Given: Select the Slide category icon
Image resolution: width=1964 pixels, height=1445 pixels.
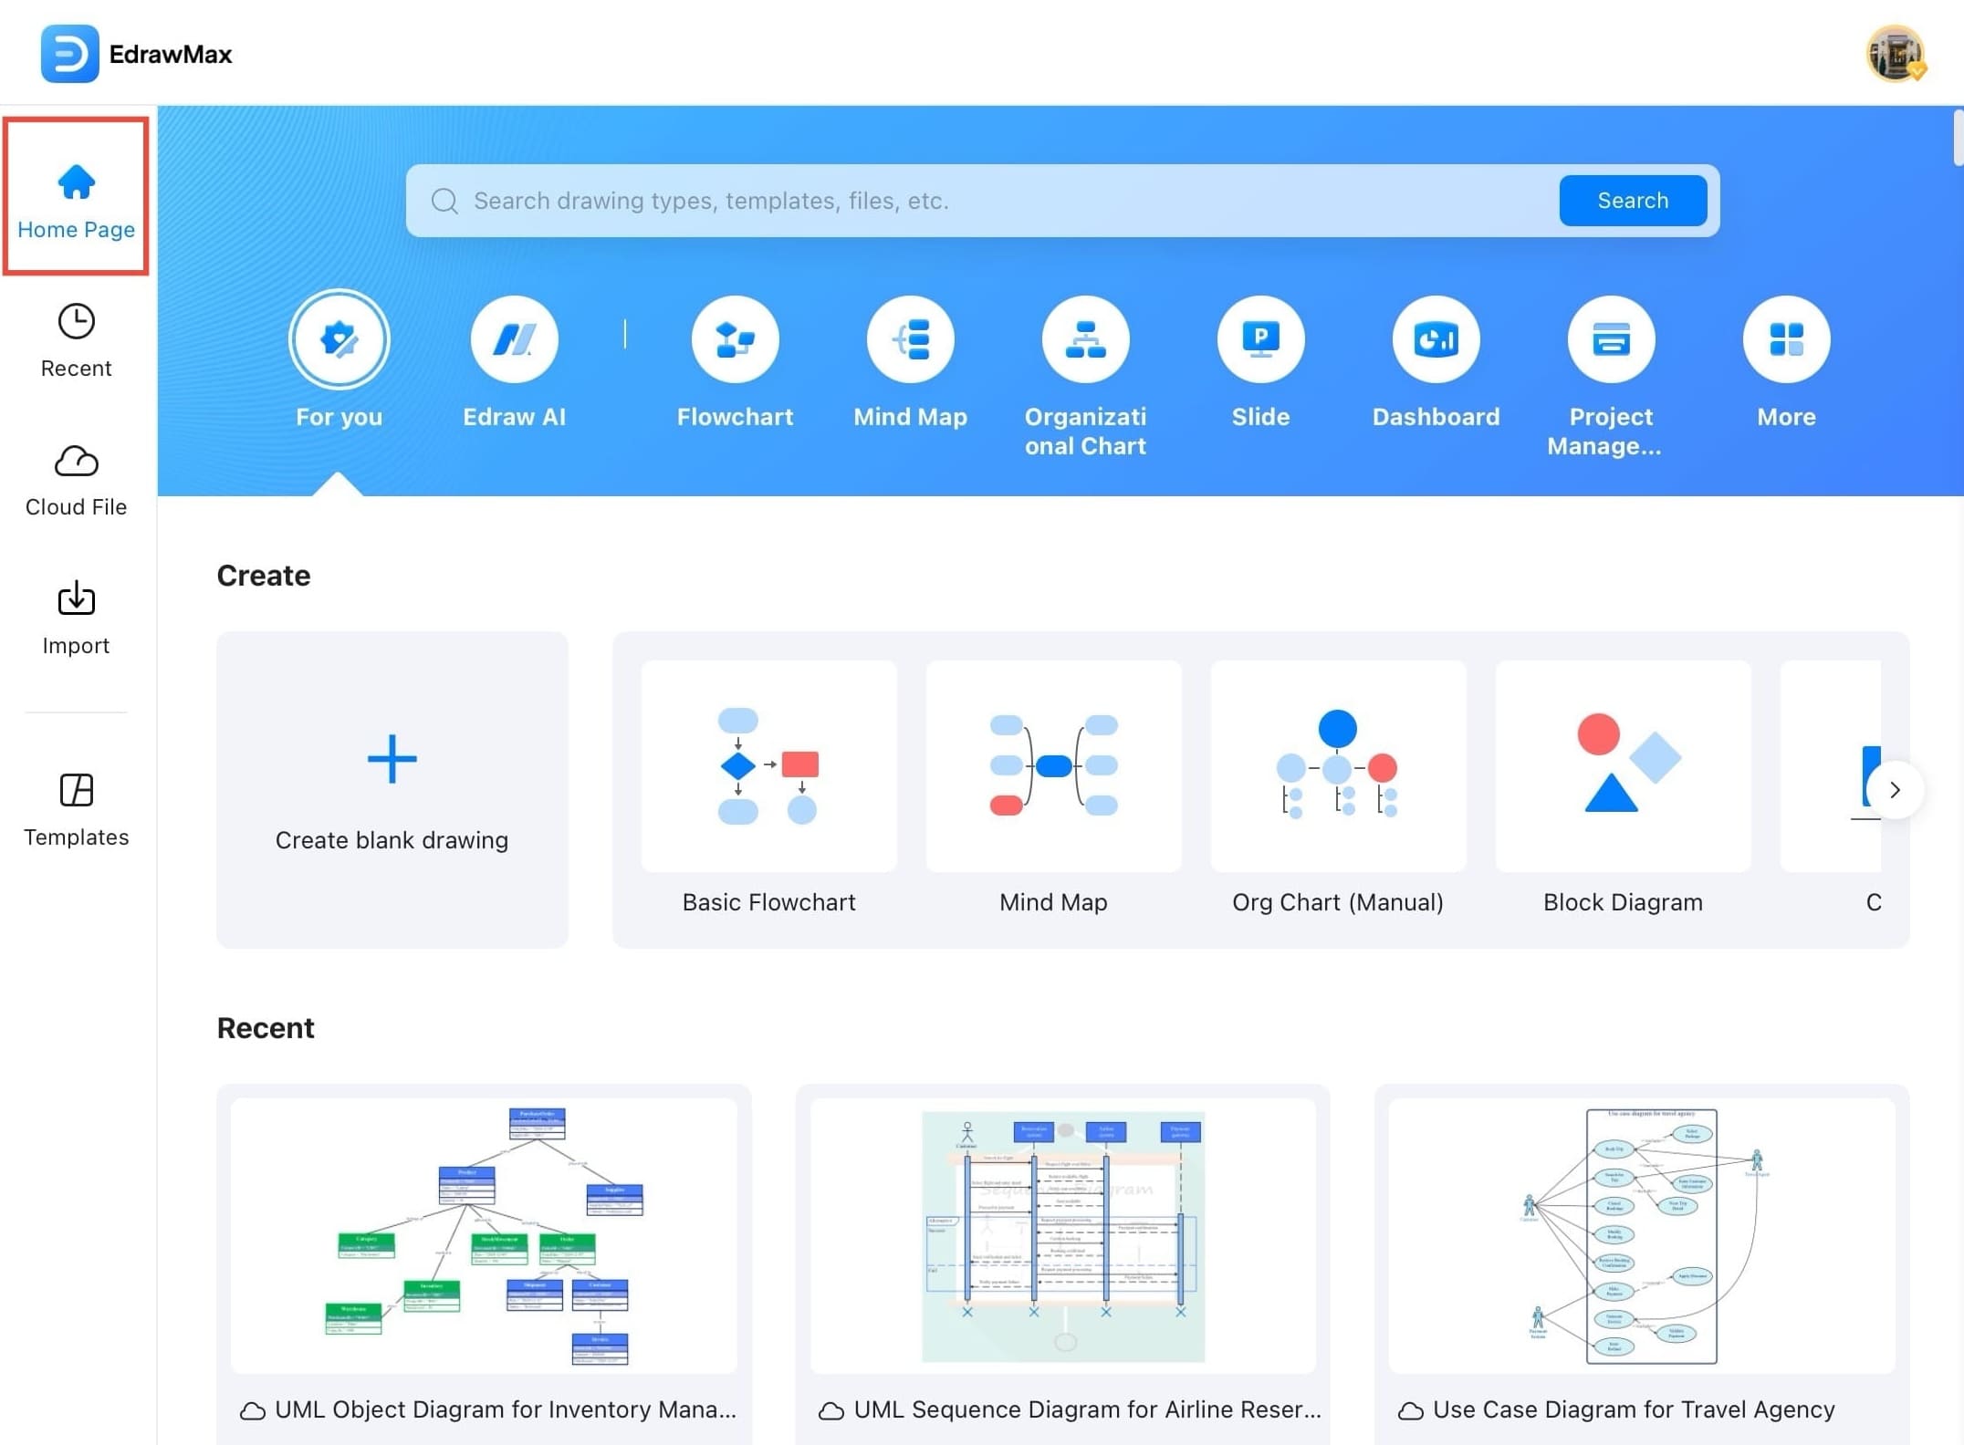Looking at the screenshot, I should [1260, 339].
